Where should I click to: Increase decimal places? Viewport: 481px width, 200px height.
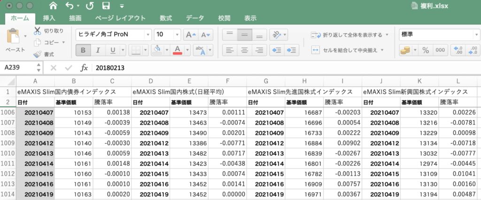pos(458,50)
